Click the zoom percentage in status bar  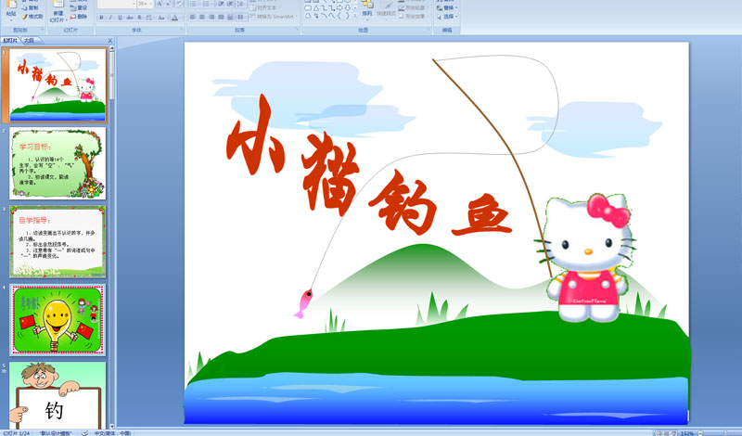(687, 433)
